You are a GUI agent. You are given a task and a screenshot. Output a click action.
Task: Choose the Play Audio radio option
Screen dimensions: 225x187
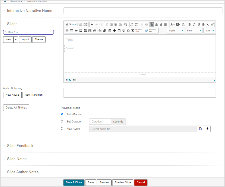click(x=62, y=128)
